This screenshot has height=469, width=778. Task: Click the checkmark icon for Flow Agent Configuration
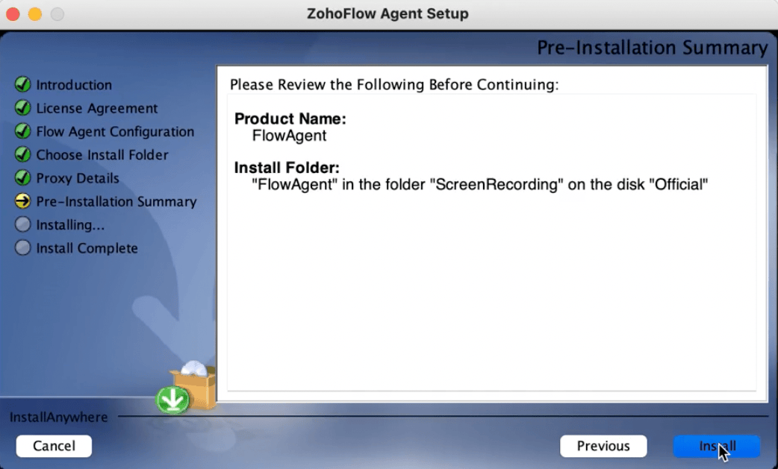23,131
